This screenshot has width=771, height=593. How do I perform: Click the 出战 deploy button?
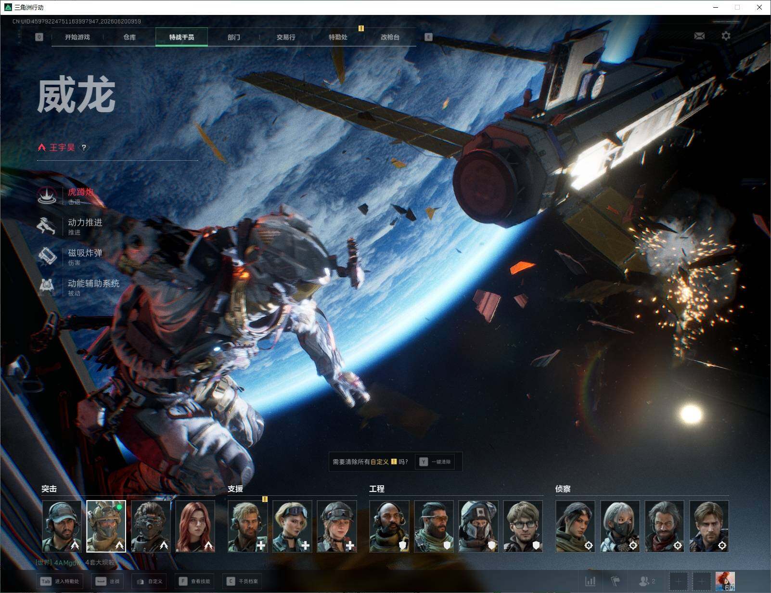click(x=108, y=581)
